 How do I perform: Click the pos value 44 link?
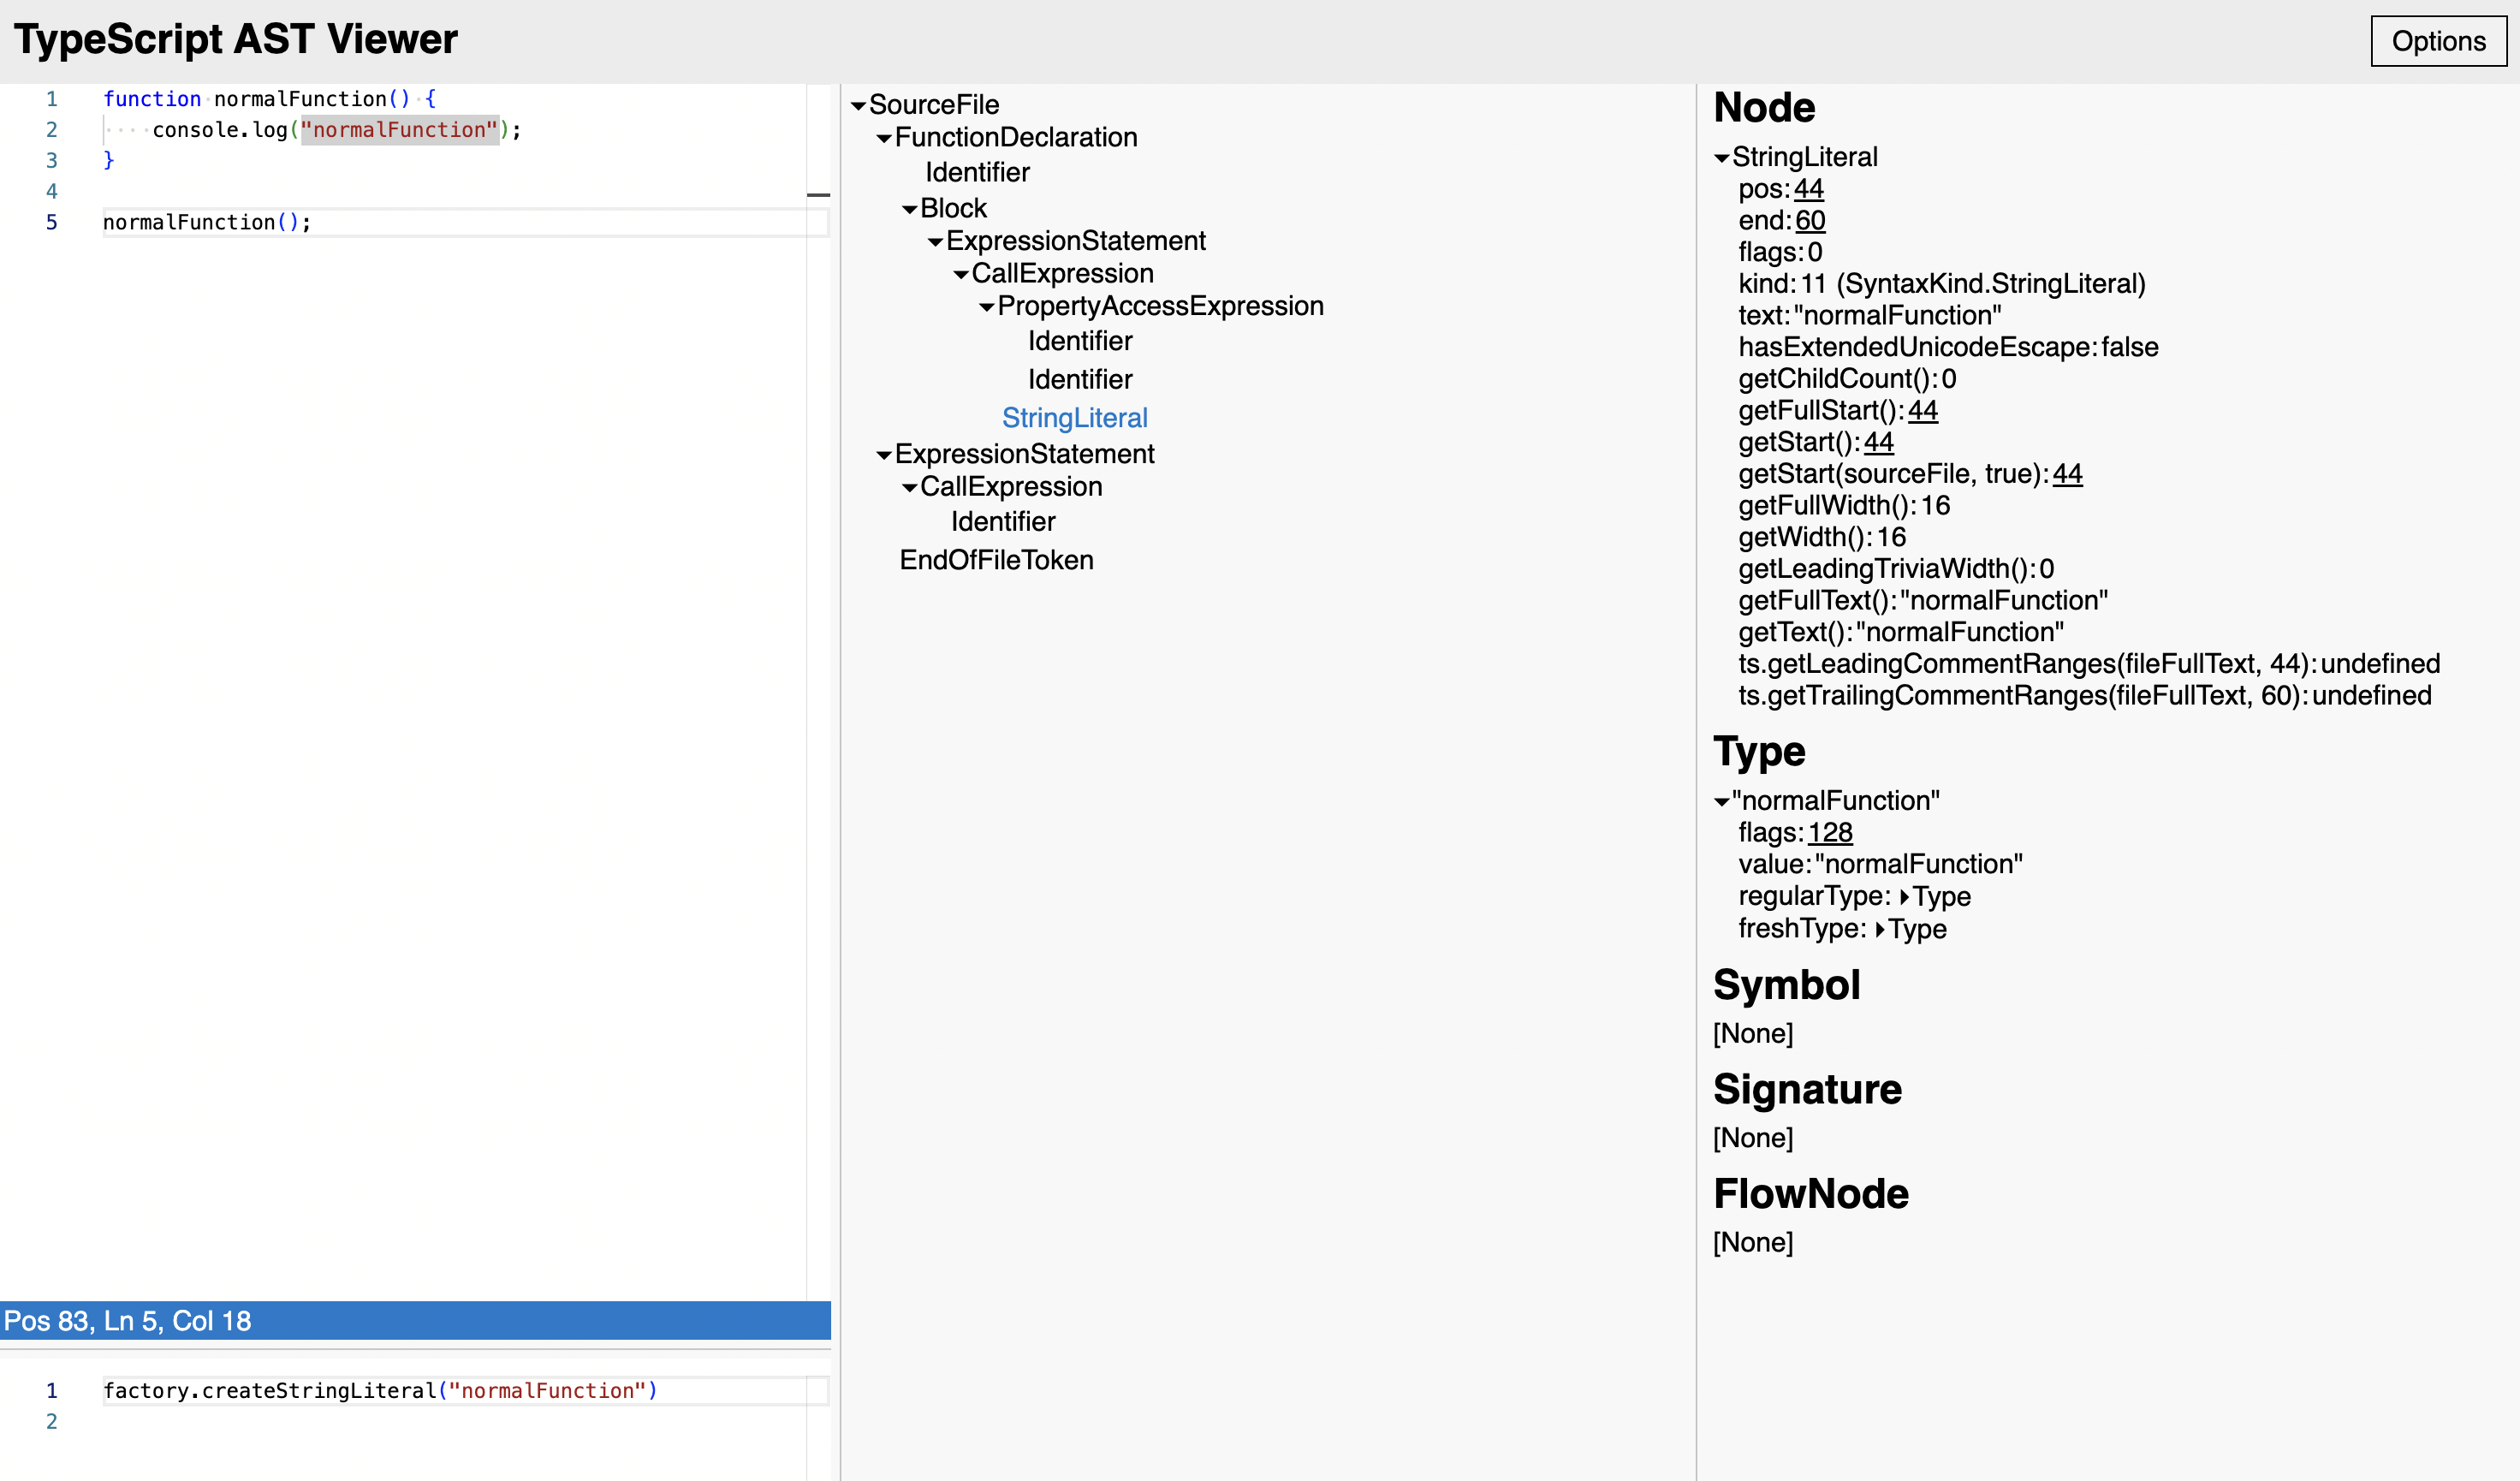point(1808,189)
